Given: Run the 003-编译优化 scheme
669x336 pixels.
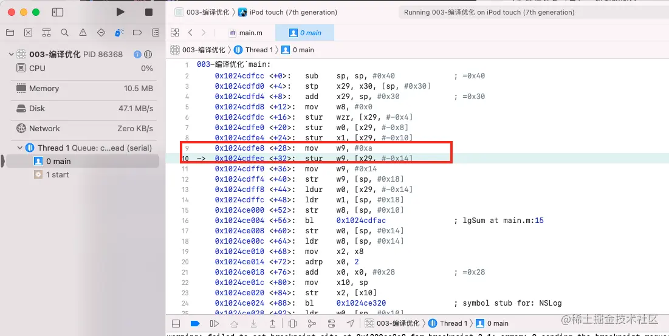Looking at the screenshot, I should coord(120,12).
